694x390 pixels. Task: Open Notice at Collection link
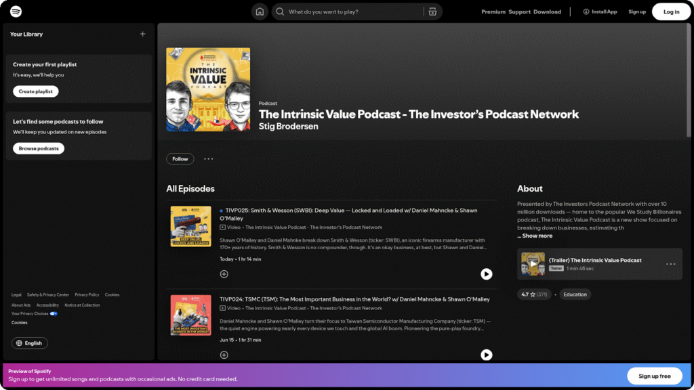[82, 305]
